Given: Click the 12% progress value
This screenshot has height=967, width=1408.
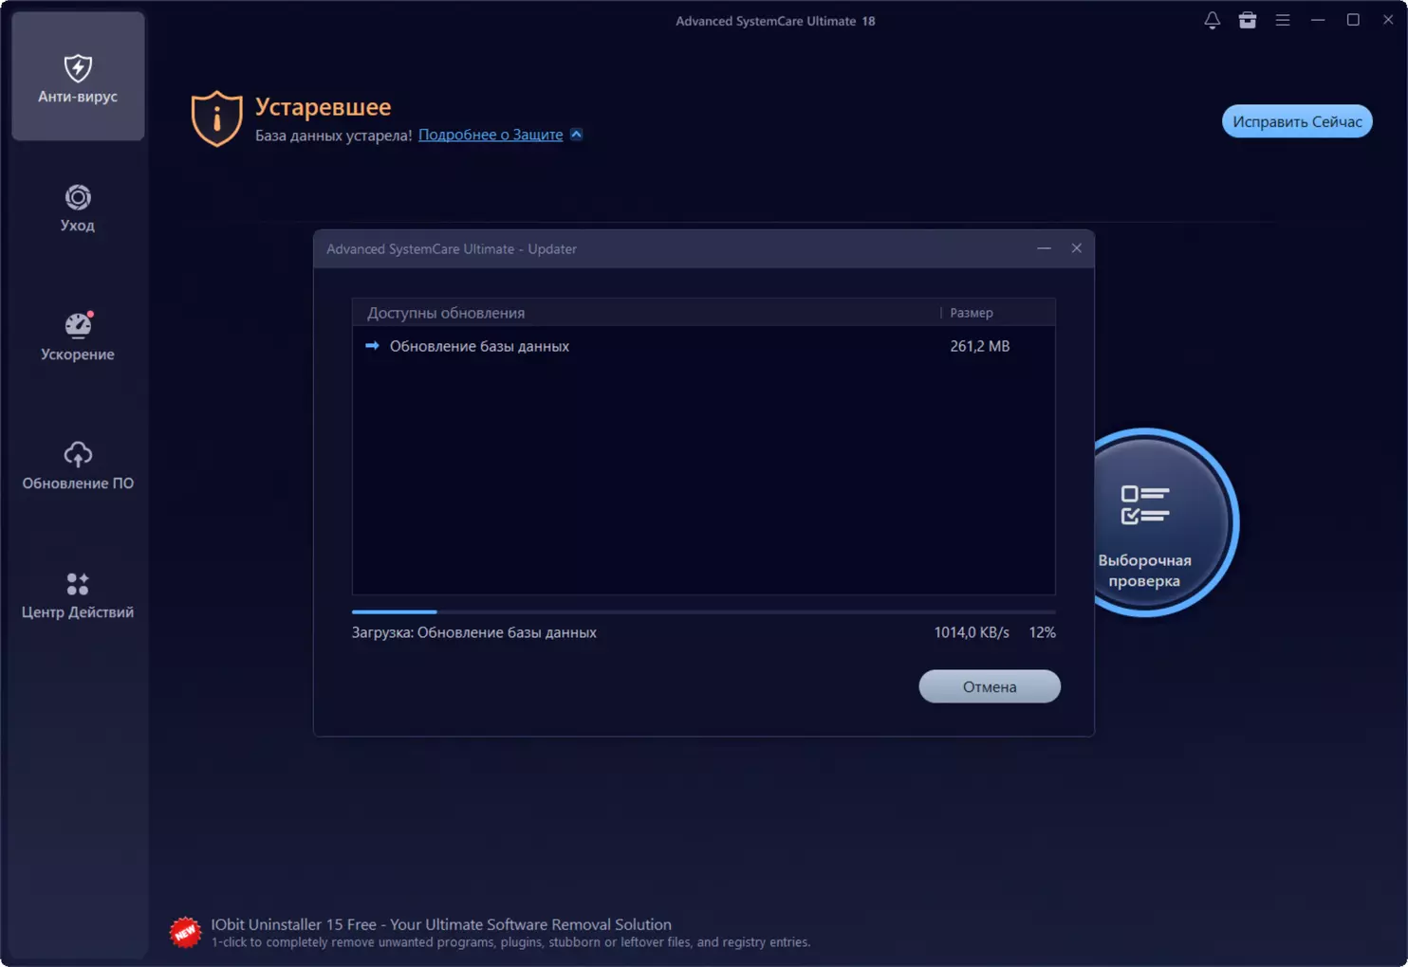Looking at the screenshot, I should (x=1042, y=632).
